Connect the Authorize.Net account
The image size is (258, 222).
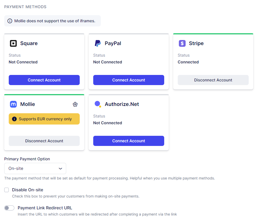tap(129, 141)
